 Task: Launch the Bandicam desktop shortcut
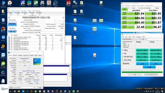pyautogui.click(x=3, y=29)
